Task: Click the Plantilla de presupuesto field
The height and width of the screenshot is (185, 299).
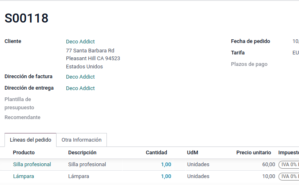Action: [x=102, y=103]
